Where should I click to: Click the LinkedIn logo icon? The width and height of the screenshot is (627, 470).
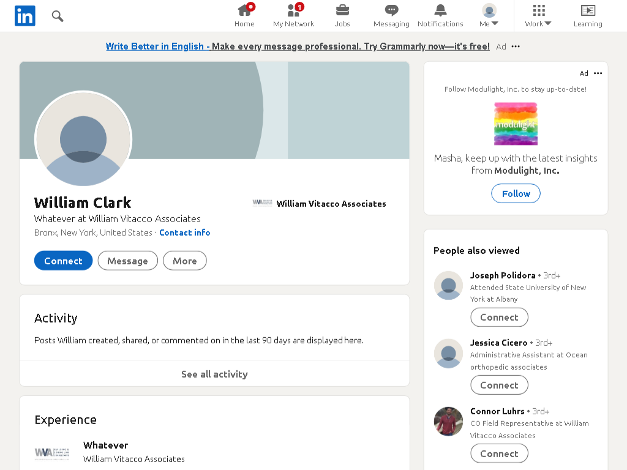point(24,16)
